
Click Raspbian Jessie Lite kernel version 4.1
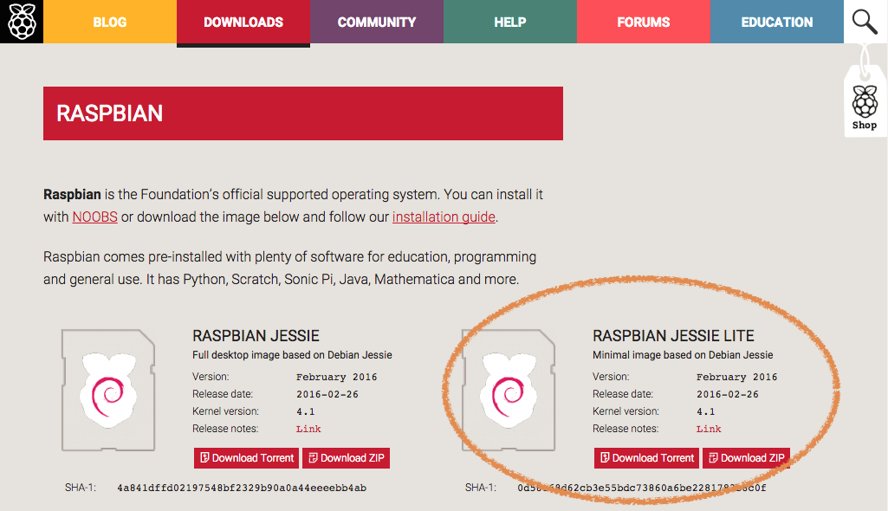706,412
